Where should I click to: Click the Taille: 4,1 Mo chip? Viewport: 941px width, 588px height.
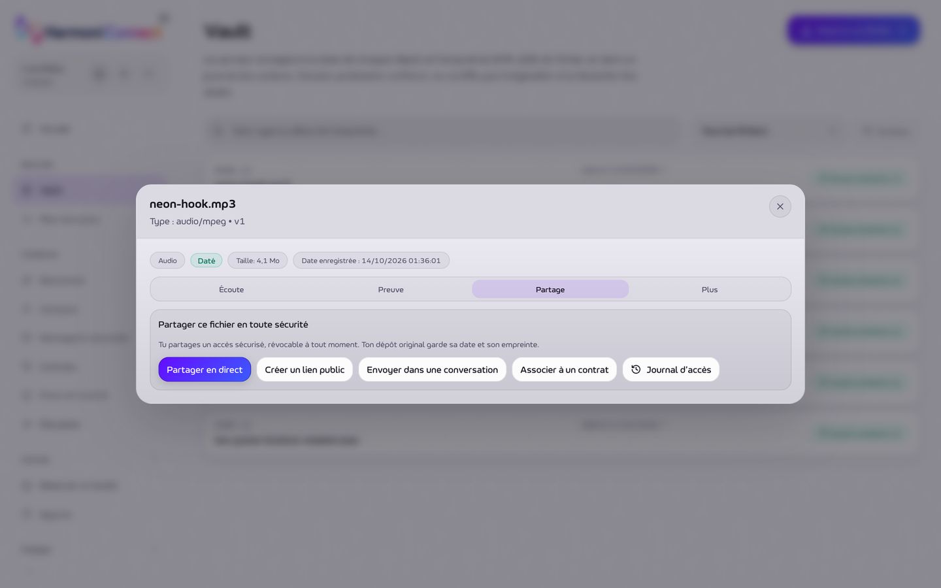(257, 261)
